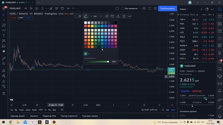223x125 pixels.
Task: Open more options in floating toolbar
Action: (130, 16)
